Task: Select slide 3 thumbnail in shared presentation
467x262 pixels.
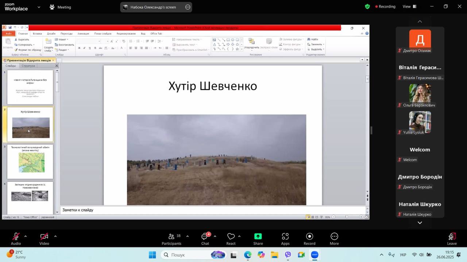Action: 31,162
